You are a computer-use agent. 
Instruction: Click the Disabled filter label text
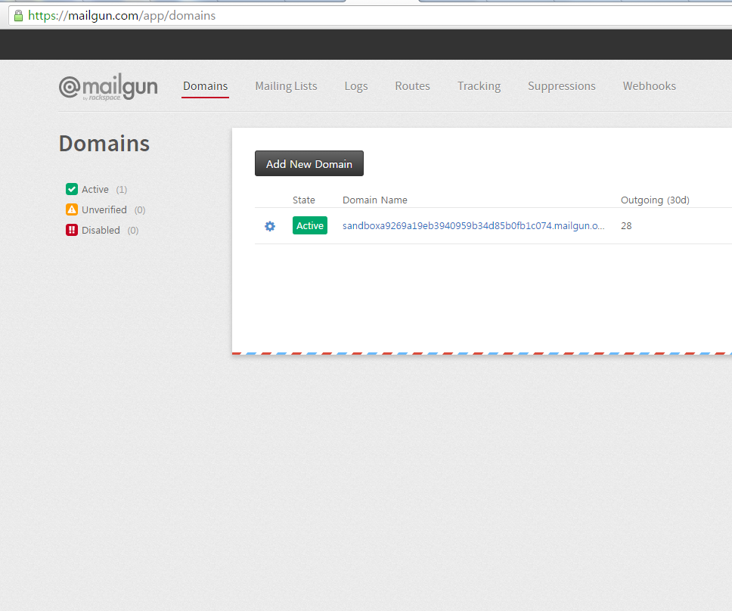(x=101, y=231)
